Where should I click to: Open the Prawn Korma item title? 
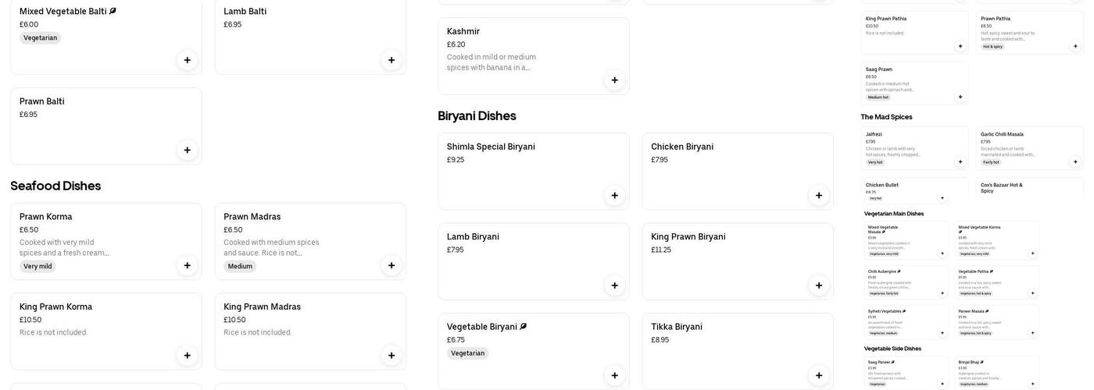pyautogui.click(x=46, y=217)
